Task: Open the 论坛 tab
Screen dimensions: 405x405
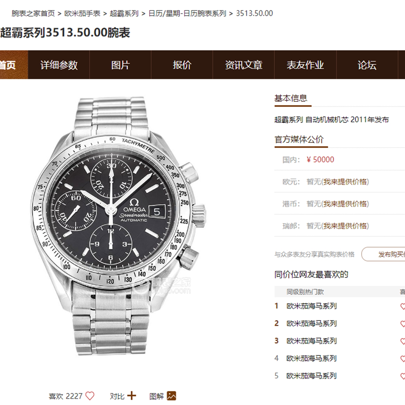Action: pos(367,65)
